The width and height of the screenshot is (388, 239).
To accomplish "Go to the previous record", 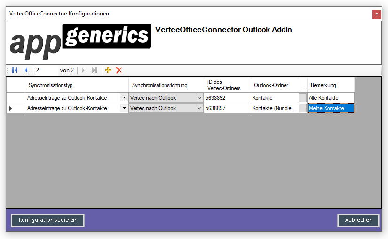I will click(x=26, y=70).
